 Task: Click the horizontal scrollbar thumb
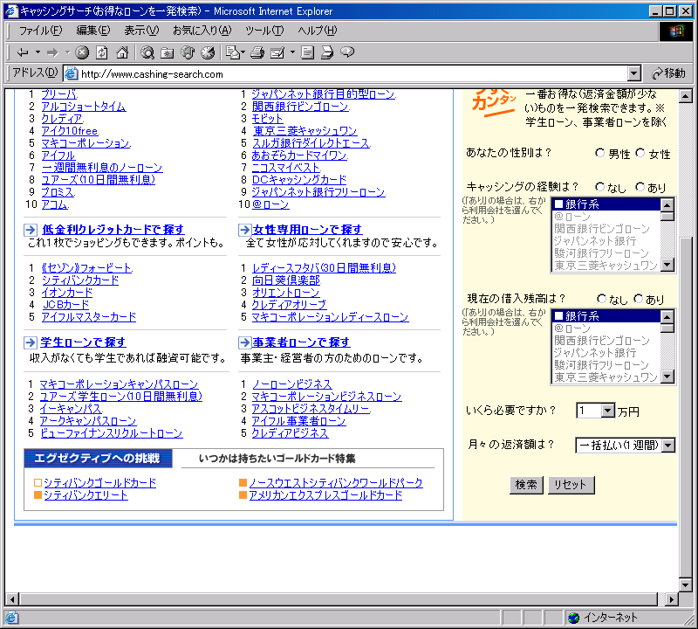(x=339, y=599)
